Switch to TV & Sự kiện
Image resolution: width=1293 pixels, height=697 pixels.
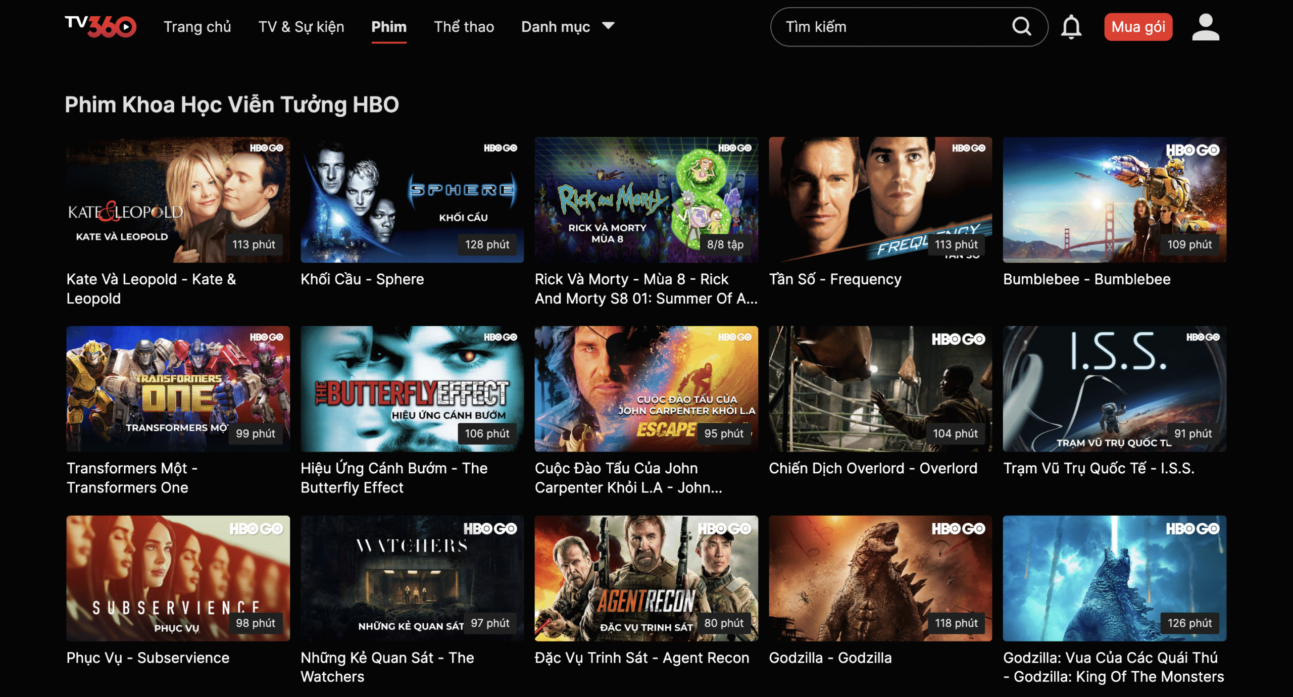pyautogui.click(x=301, y=27)
